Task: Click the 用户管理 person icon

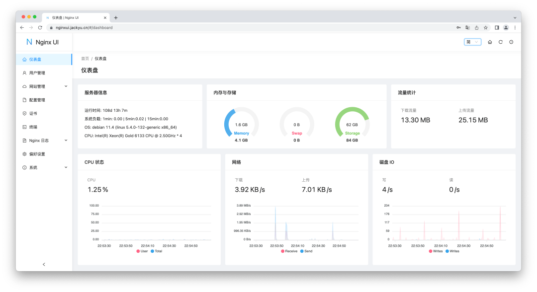Action: tap(23, 73)
